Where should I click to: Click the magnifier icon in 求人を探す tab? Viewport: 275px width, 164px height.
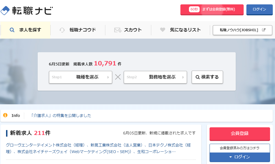pos(12,30)
